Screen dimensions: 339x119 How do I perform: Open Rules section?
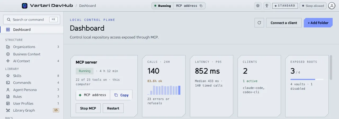coord(32,97)
